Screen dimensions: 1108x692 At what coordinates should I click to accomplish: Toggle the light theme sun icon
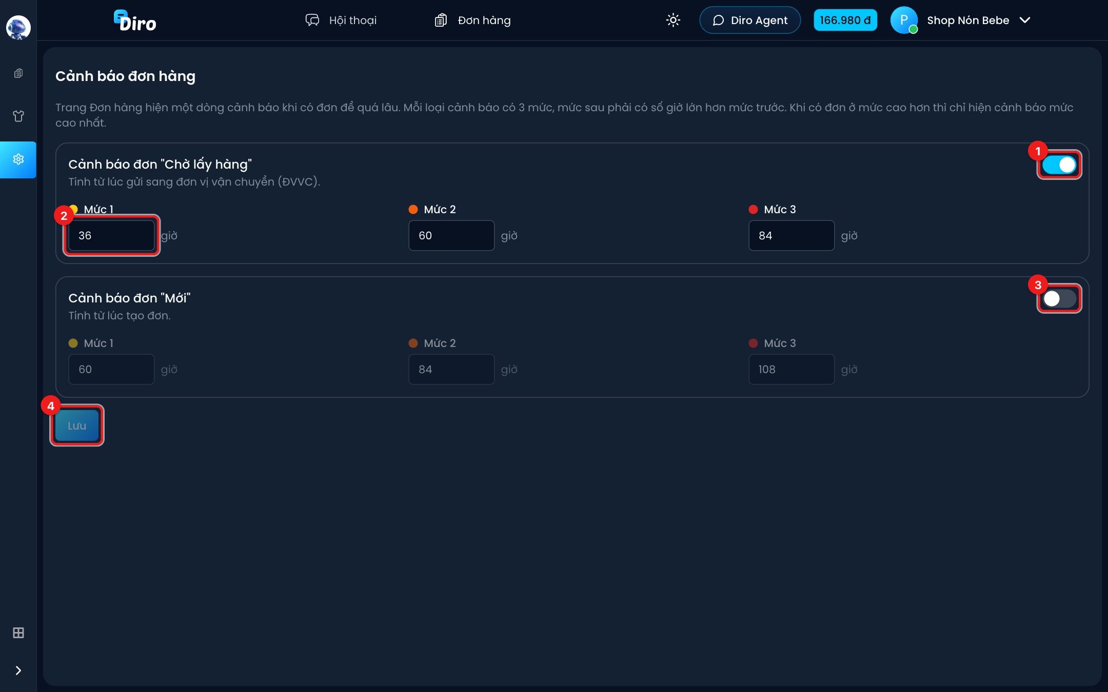pos(673,20)
